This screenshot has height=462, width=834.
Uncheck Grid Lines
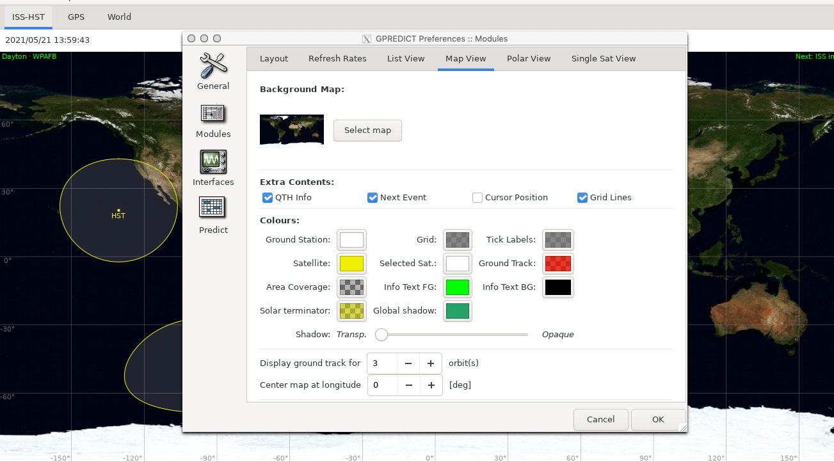click(582, 198)
